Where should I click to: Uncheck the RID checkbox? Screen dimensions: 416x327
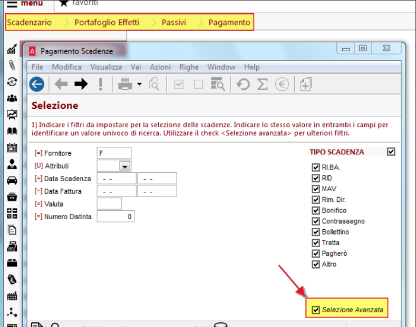tap(315, 178)
